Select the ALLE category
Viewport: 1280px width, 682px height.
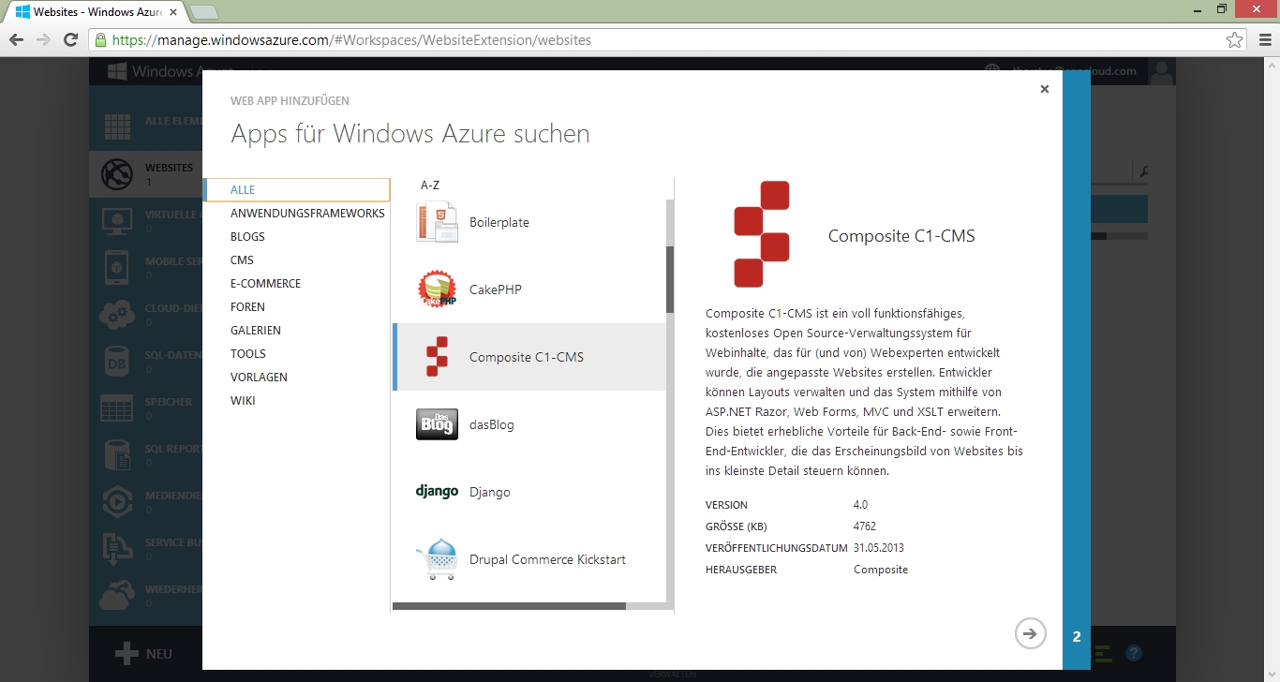(x=243, y=190)
